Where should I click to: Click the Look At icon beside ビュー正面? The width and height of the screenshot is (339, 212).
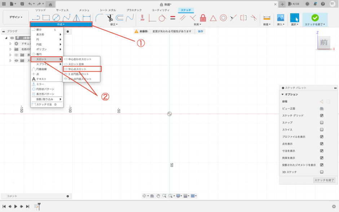coord(321,109)
